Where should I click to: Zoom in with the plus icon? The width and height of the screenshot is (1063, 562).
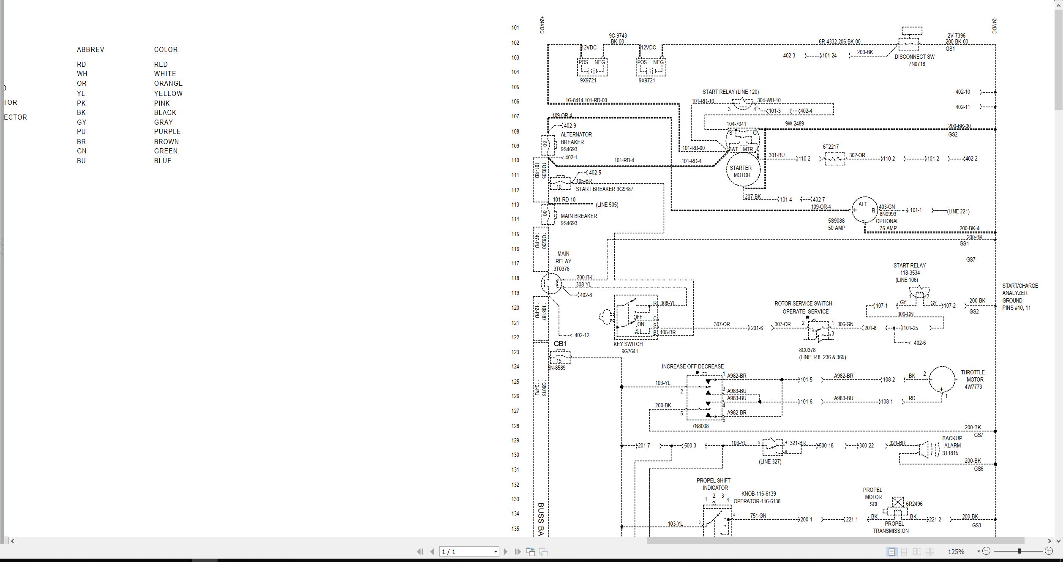(1049, 551)
